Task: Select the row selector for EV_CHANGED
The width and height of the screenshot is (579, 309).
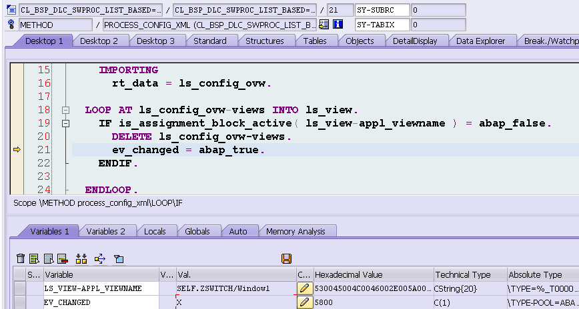Action: tap(20, 302)
